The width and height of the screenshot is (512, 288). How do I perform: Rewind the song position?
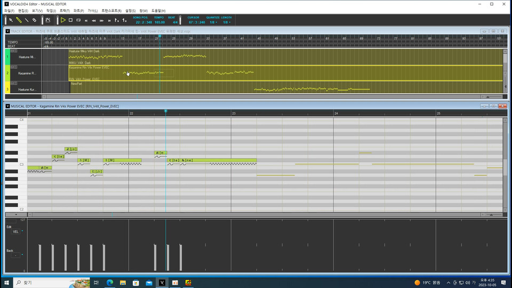click(94, 21)
